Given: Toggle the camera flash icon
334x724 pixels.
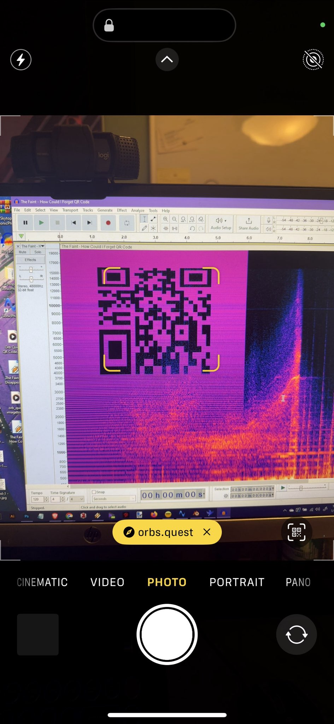Looking at the screenshot, I should click(21, 59).
